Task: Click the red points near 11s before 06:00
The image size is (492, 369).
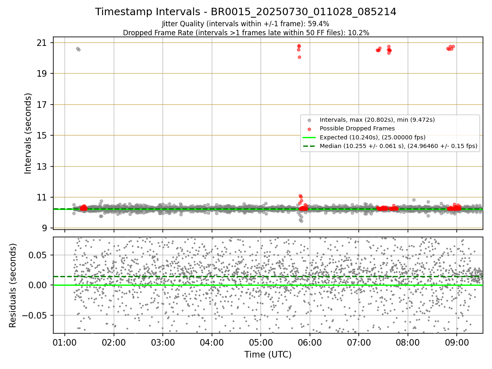Action: [301, 199]
